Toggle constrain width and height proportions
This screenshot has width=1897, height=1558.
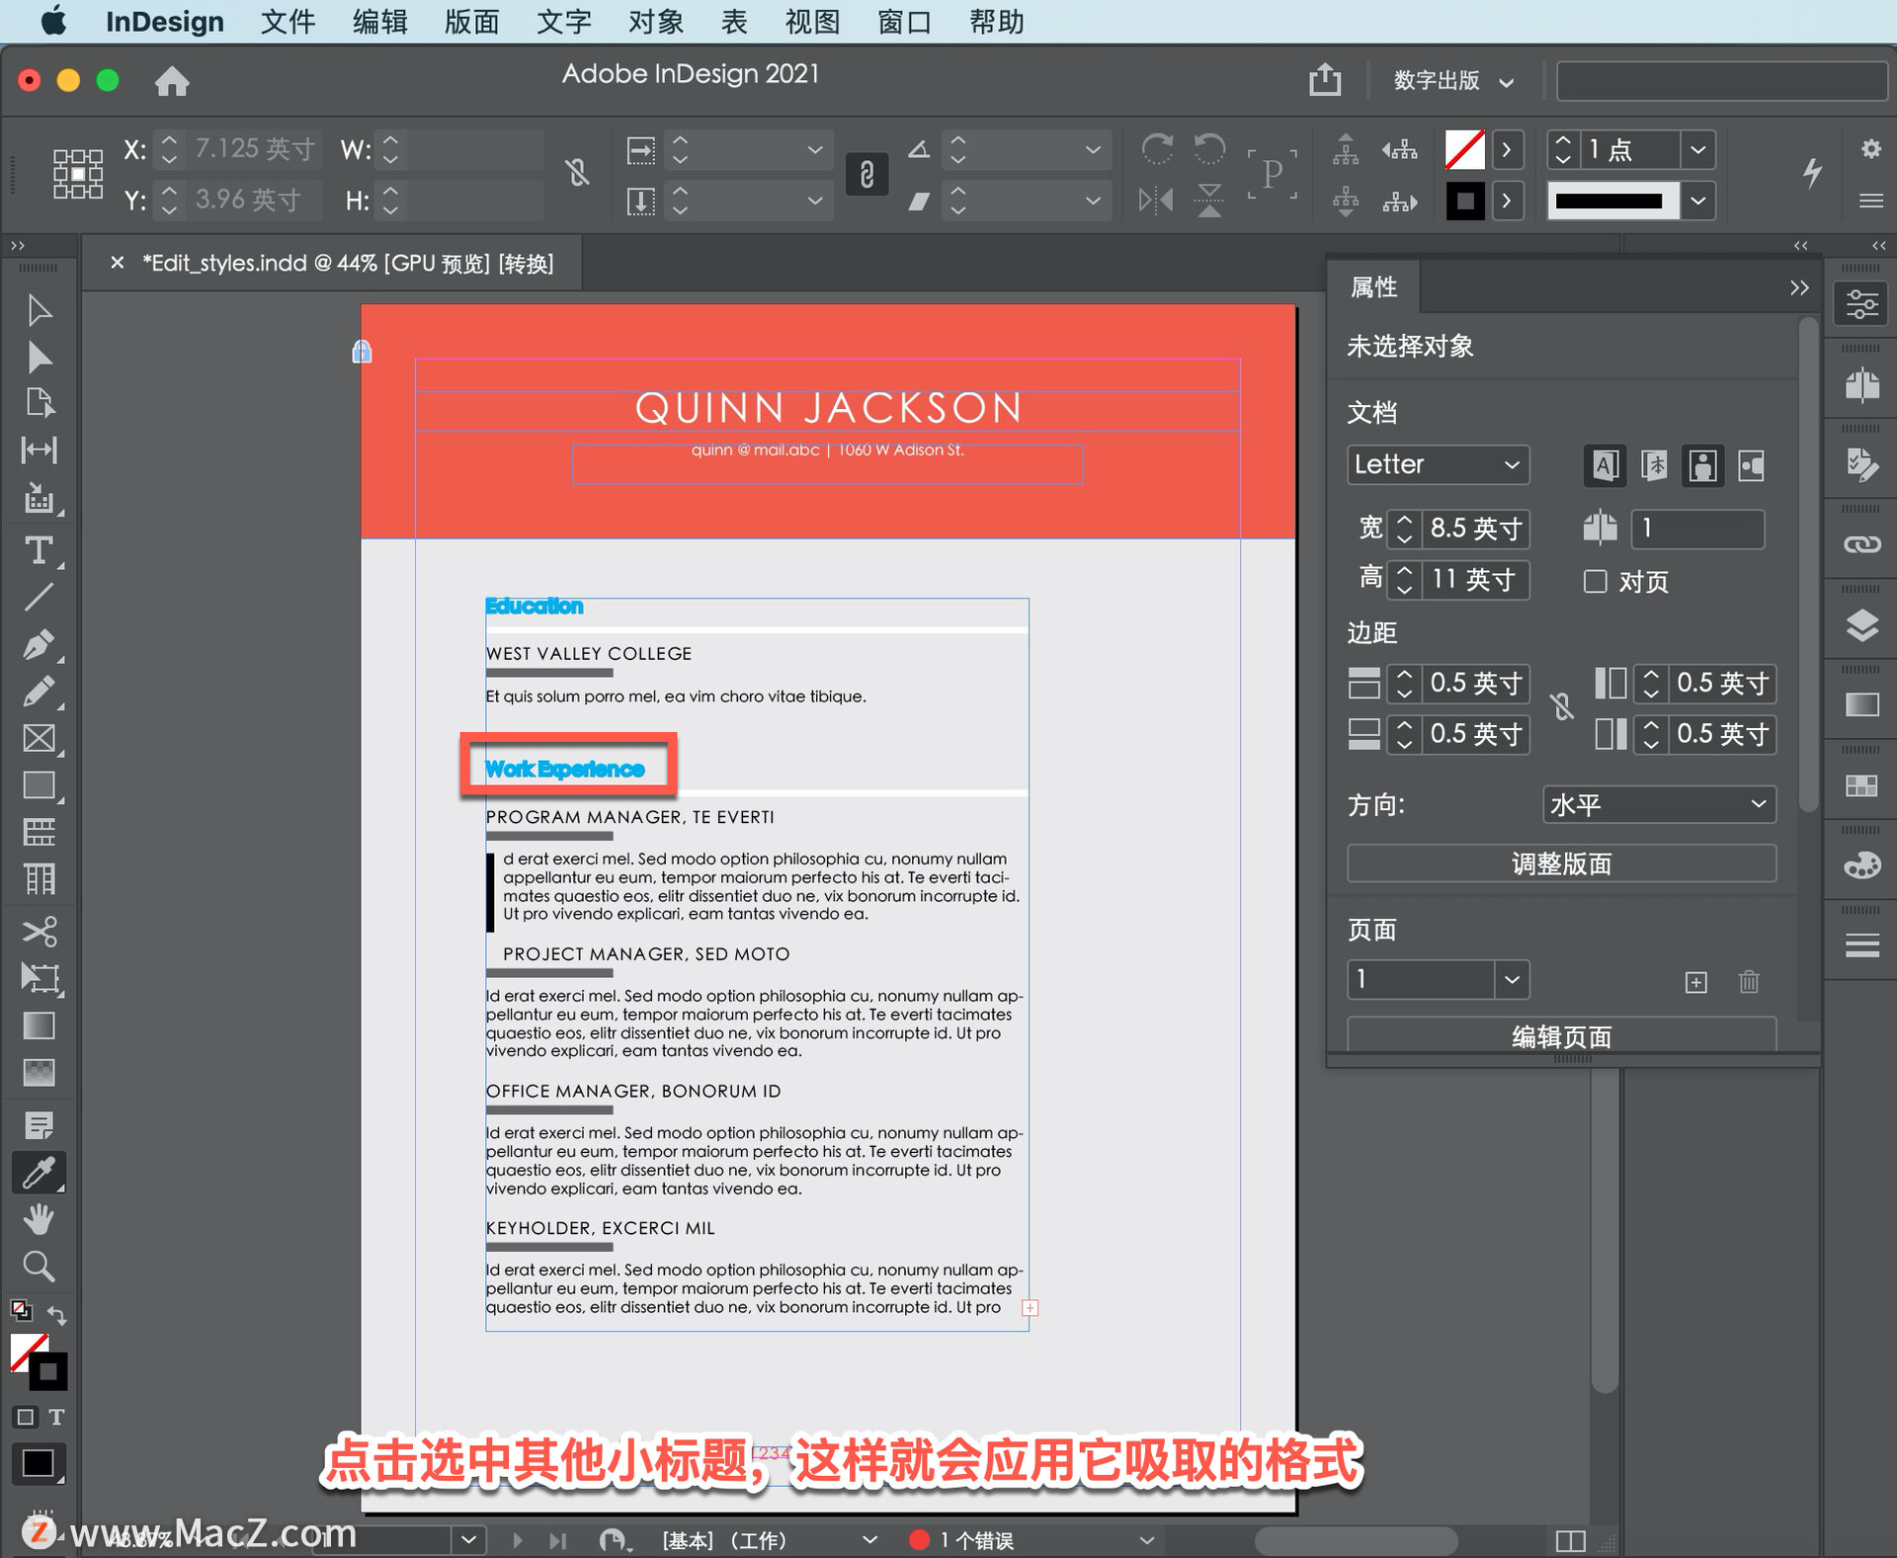[x=577, y=174]
